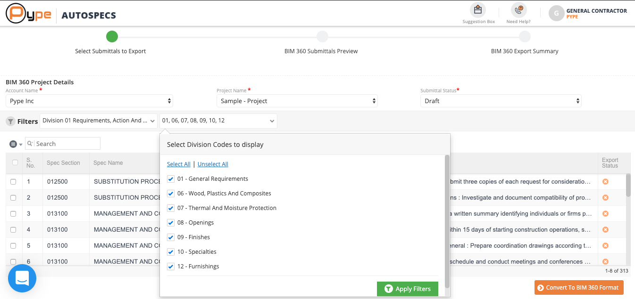635x299 pixels.
Task: Click the Need Help phone icon
Action: click(518, 10)
